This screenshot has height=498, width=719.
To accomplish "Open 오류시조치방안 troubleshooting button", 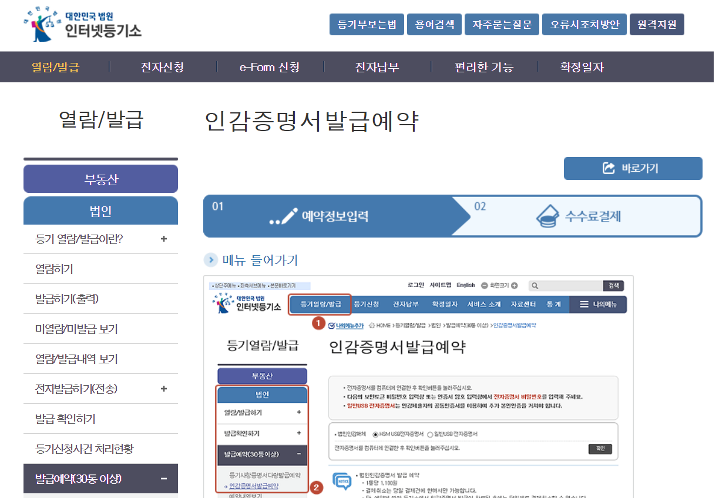I will [584, 25].
